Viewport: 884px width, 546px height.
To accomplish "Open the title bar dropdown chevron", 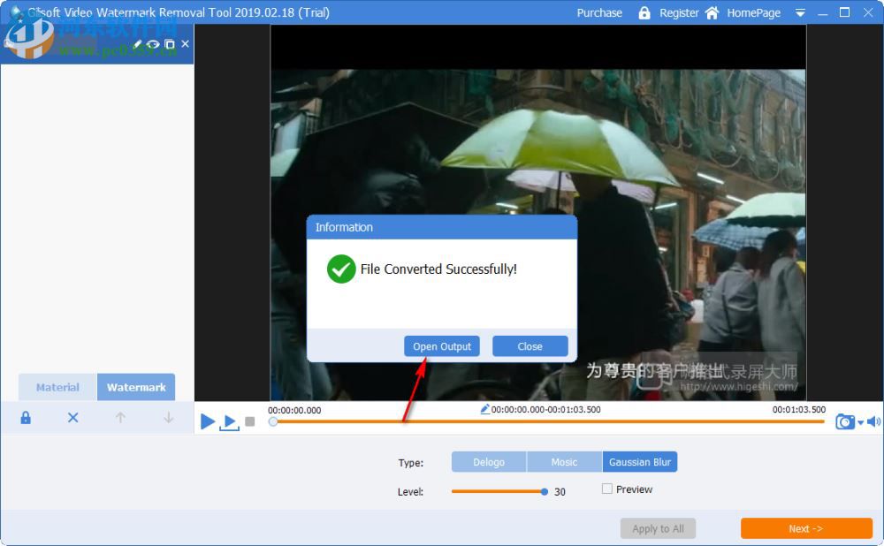I will [x=800, y=12].
